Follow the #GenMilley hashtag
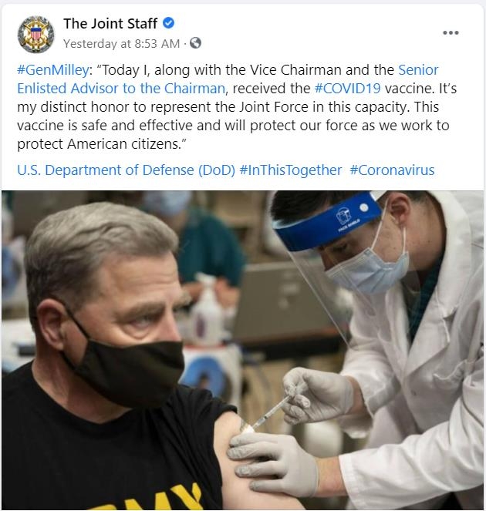The width and height of the screenshot is (486, 511). pyautogui.click(x=52, y=70)
